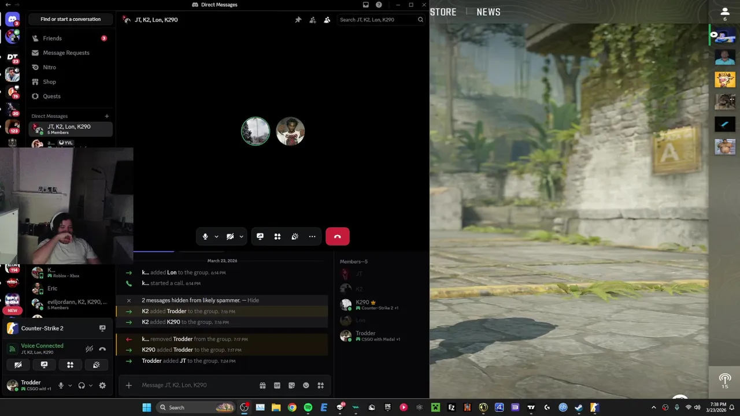Screen dimensions: 740x416
Task: Open the Windows Start menu
Action: (x=147, y=407)
